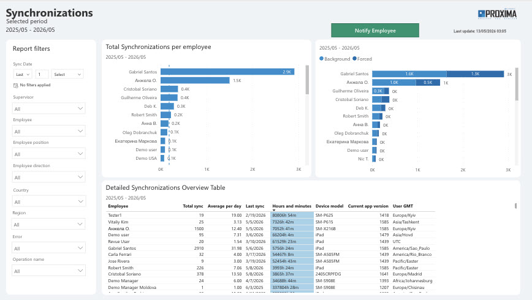The image size is (532, 300).
Task: Select 'Jose Rivera' in the table
Action: pos(118,261)
